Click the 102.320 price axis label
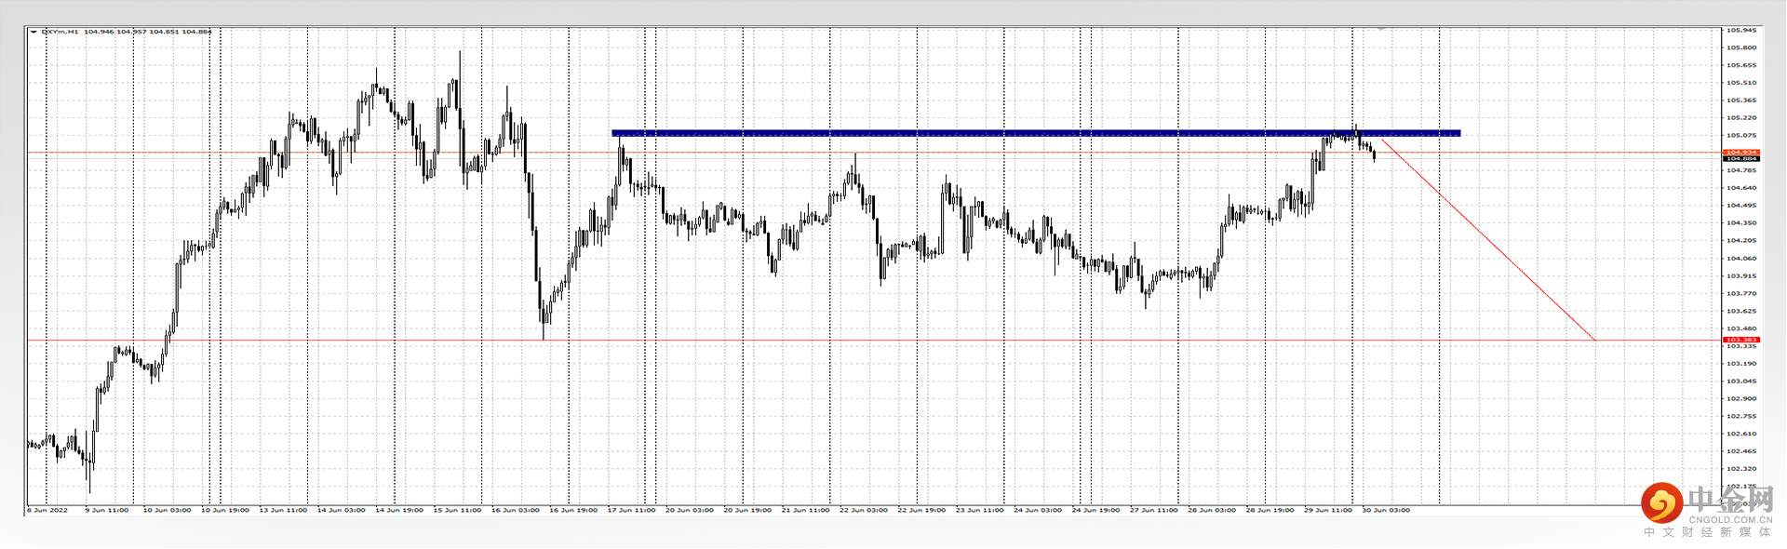 (x=1741, y=469)
